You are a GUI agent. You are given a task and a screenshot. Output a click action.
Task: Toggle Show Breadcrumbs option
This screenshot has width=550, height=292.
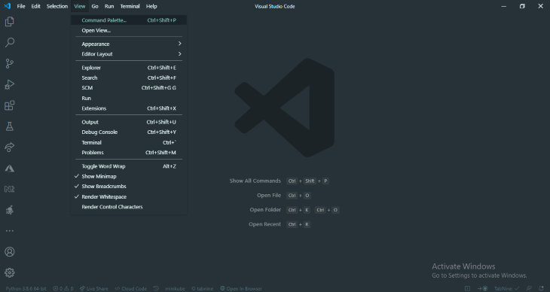point(129,187)
